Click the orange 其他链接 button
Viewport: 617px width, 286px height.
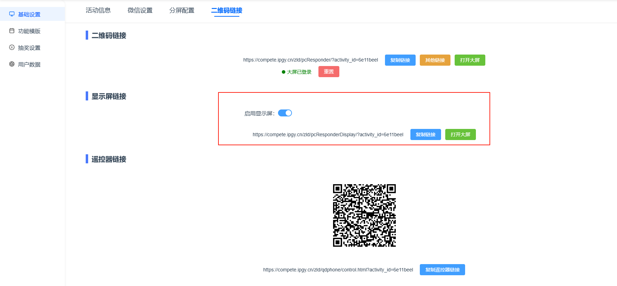point(435,60)
